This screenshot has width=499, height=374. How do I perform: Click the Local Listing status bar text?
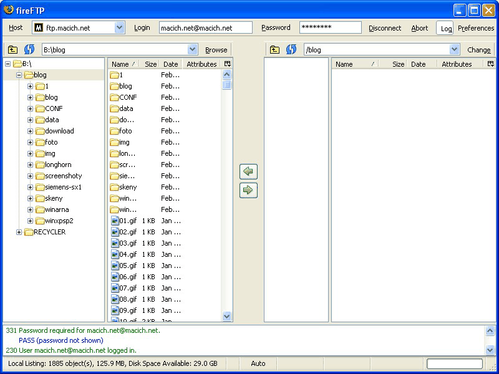tap(113, 363)
